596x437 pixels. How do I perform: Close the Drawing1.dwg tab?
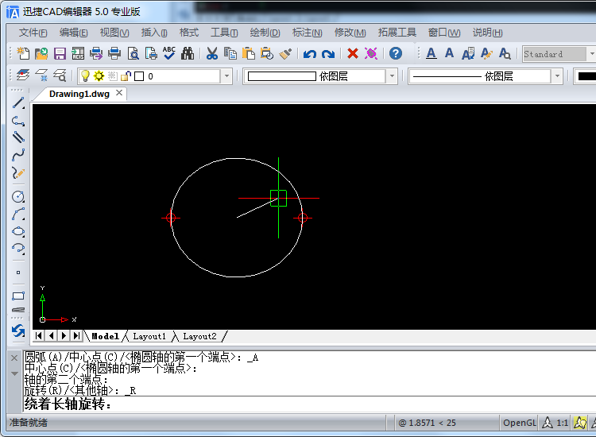click(119, 93)
